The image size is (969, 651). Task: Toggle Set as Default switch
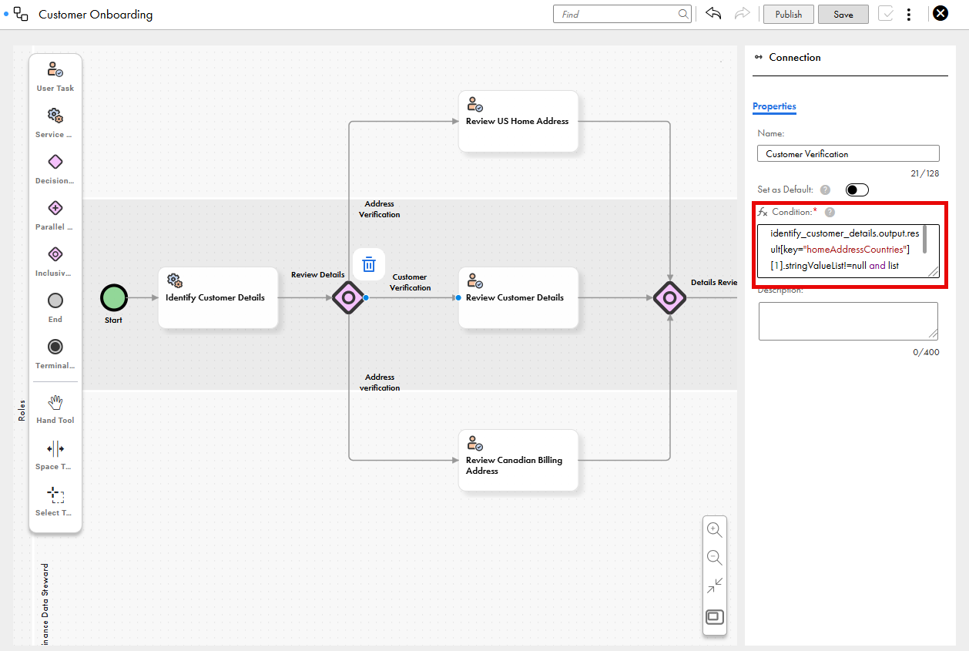(x=857, y=190)
